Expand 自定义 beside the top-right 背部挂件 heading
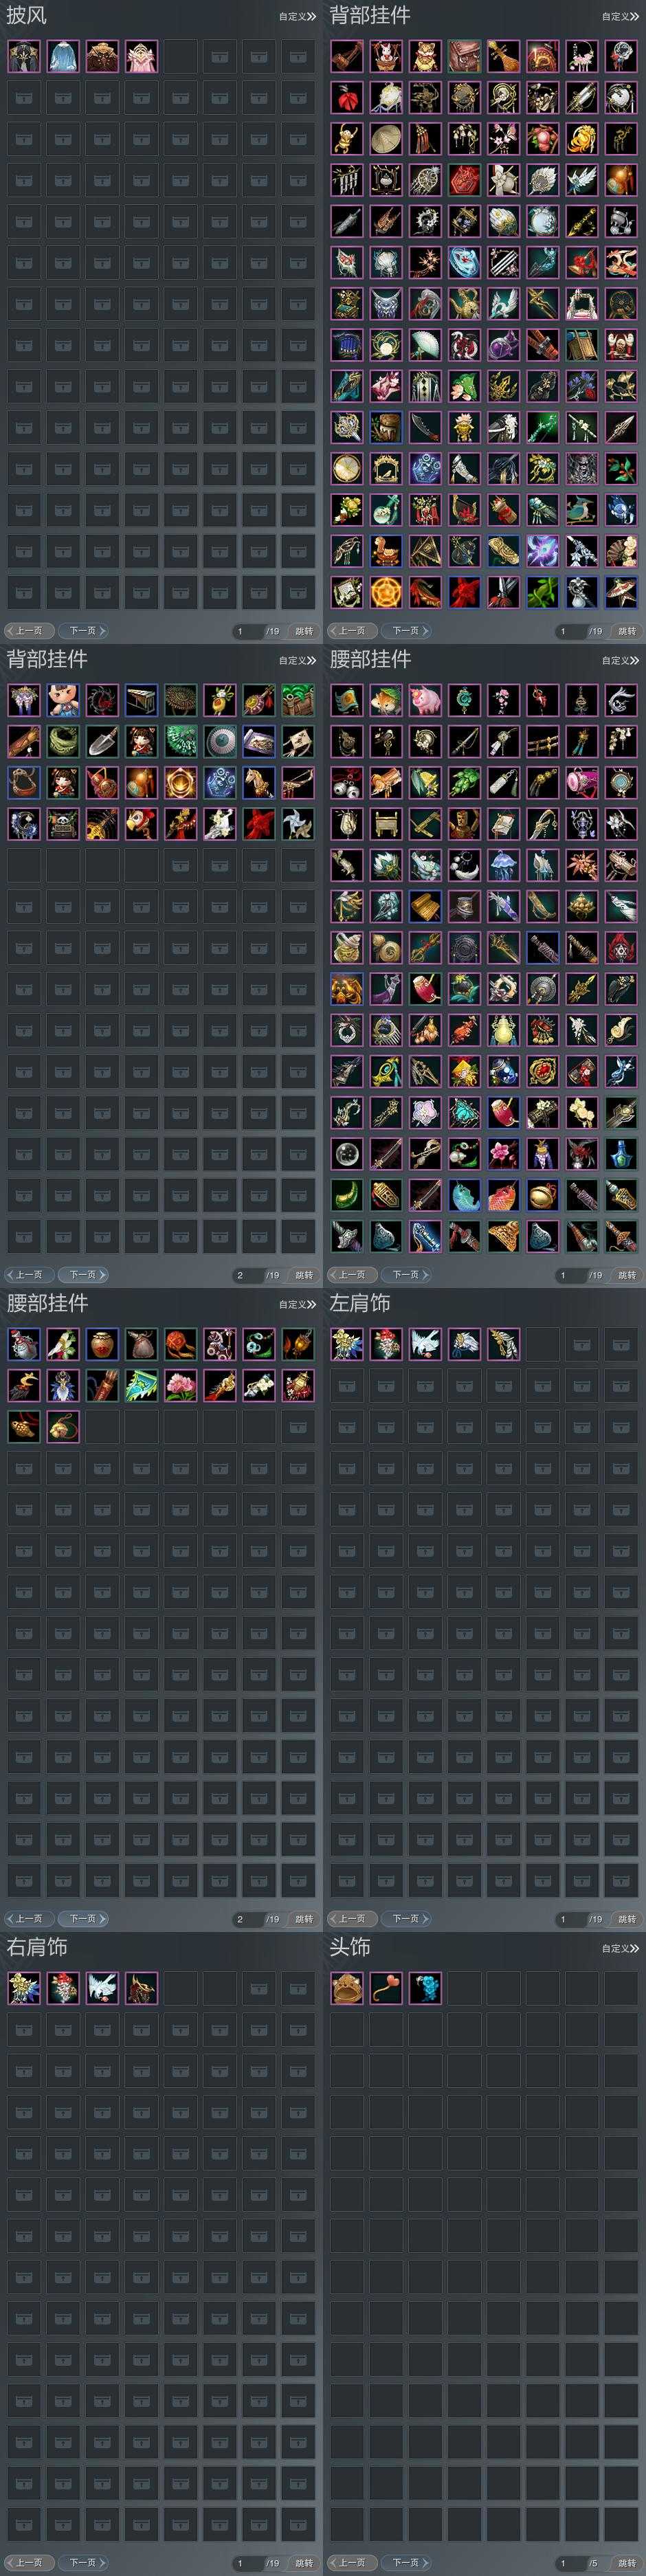This screenshot has height=2576, width=646. (620, 16)
